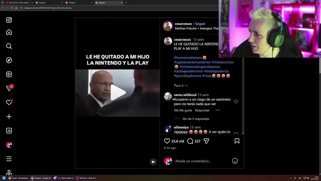Open eliteseiya's profile name
Screen dimensions: 321x181
[x=181, y=127]
